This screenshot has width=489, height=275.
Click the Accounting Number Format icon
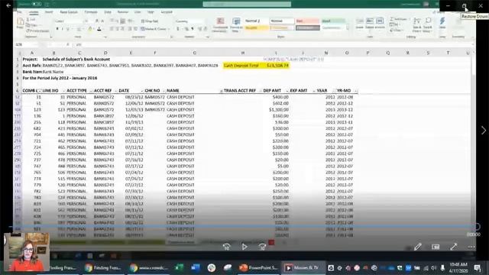pos(178,29)
